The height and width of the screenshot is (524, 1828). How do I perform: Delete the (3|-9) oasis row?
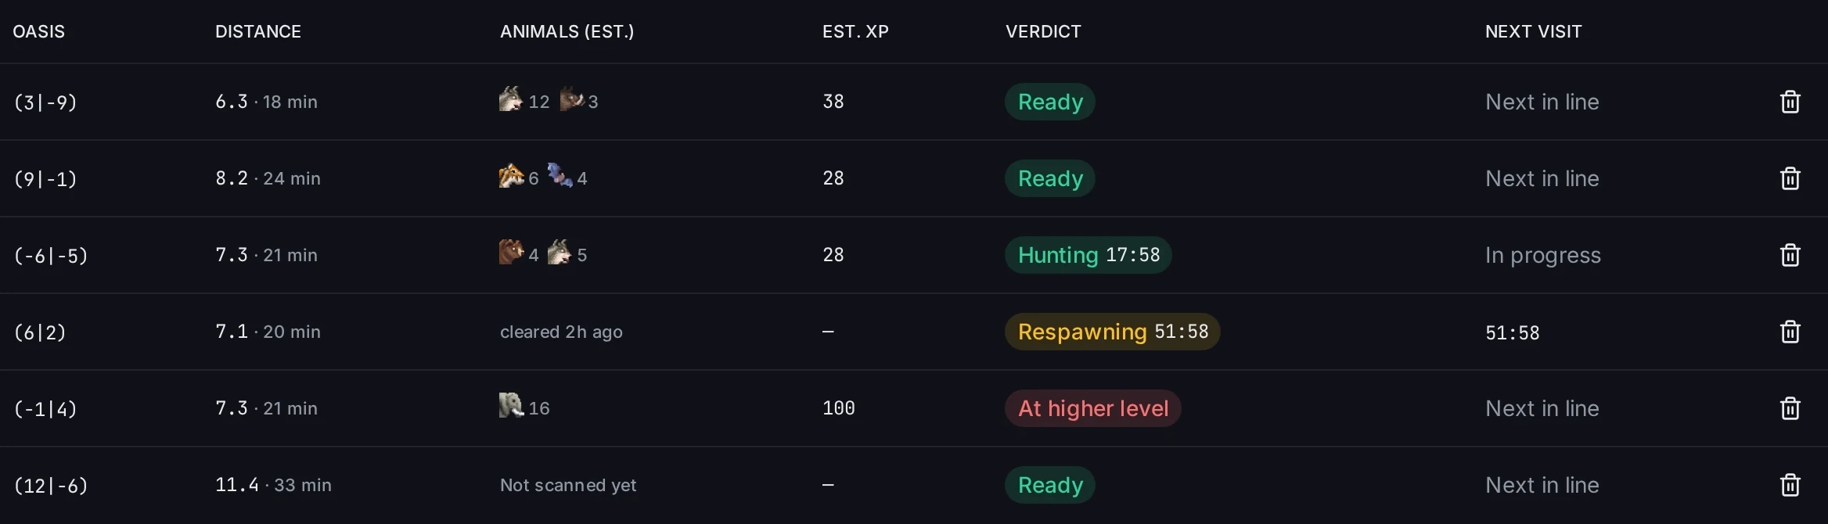pos(1790,102)
